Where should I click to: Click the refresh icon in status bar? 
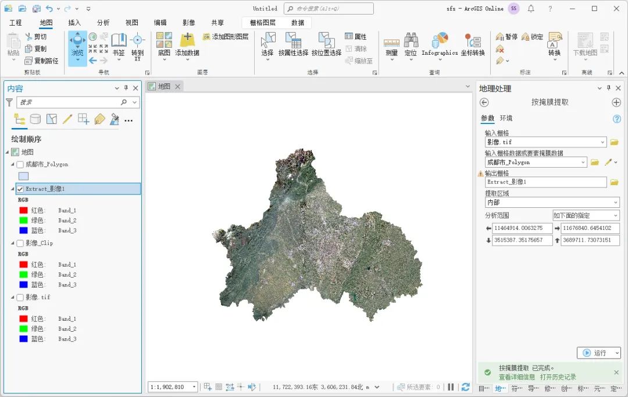click(465, 387)
